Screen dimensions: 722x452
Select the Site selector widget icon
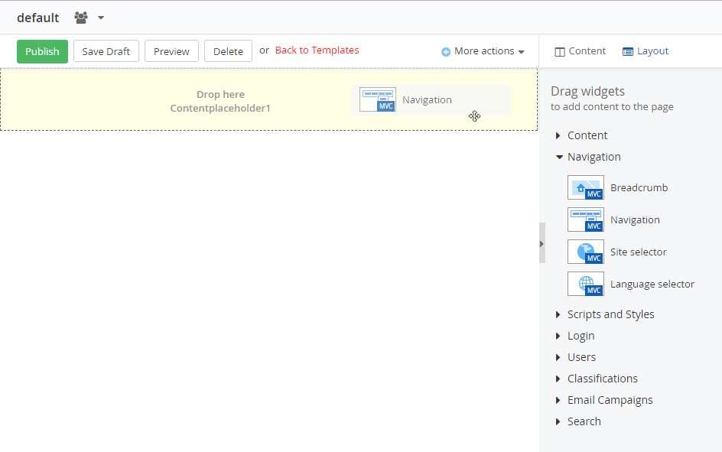(585, 252)
